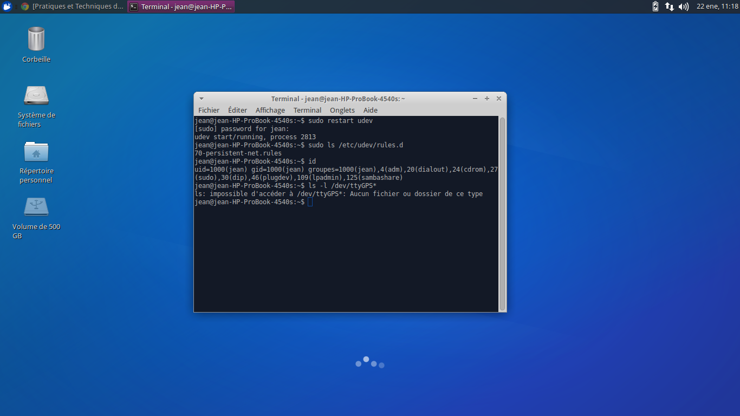Open the Aide menu
This screenshot has width=740, height=416.
[x=371, y=110]
